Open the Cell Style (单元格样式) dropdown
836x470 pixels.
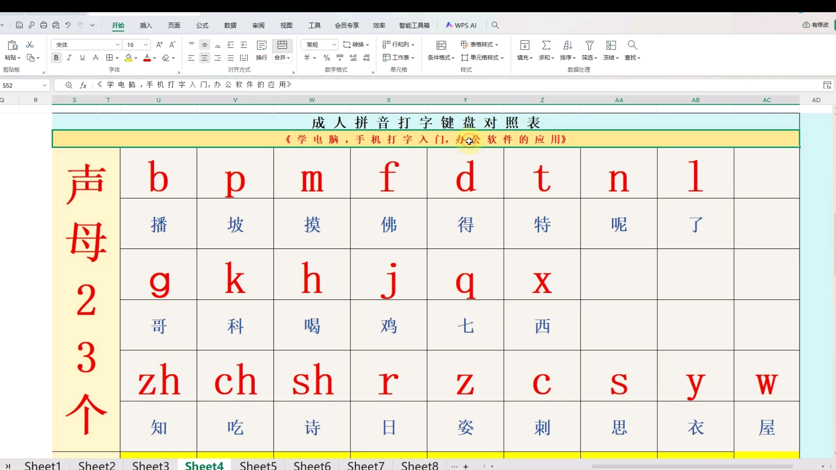click(483, 57)
